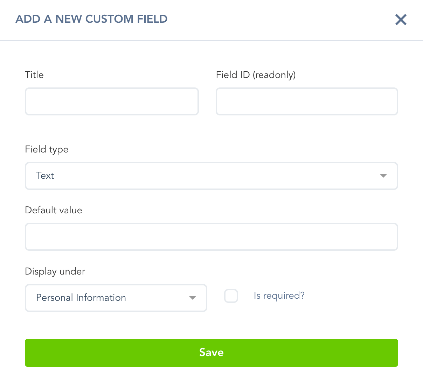Click the 'Default value' label
423x391 pixels.
[54, 210]
